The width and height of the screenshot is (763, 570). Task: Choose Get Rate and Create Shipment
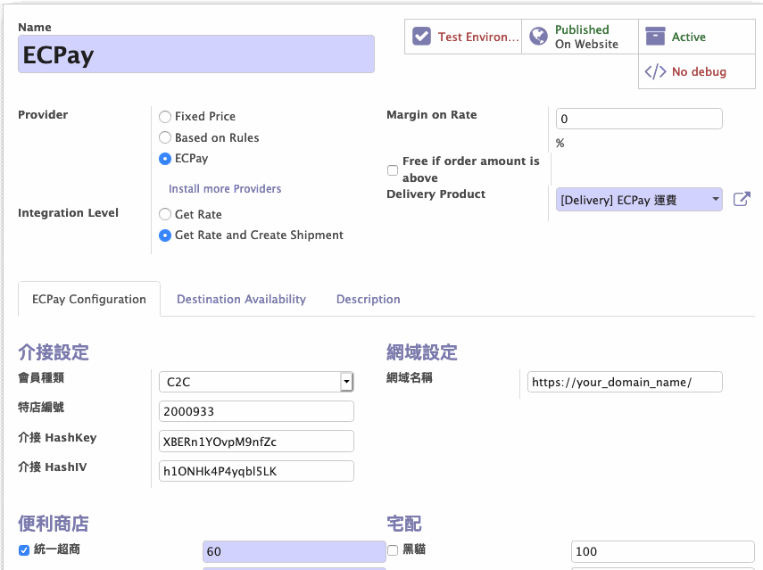tap(165, 235)
